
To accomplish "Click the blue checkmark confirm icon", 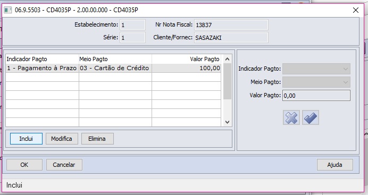I will pos(310,117).
